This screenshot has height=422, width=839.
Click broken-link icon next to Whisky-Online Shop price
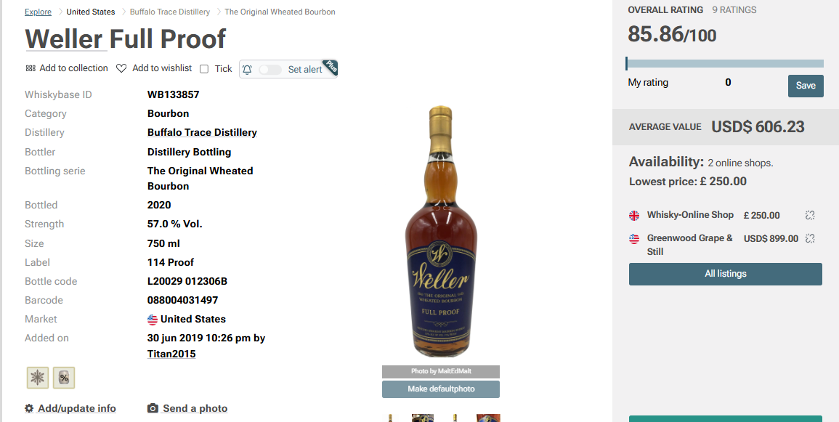tap(810, 215)
